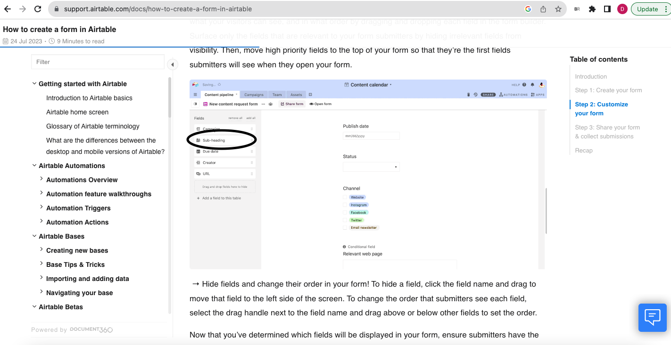Collapse the left navigation with the arrow button
The image size is (671, 345).
[x=173, y=64]
